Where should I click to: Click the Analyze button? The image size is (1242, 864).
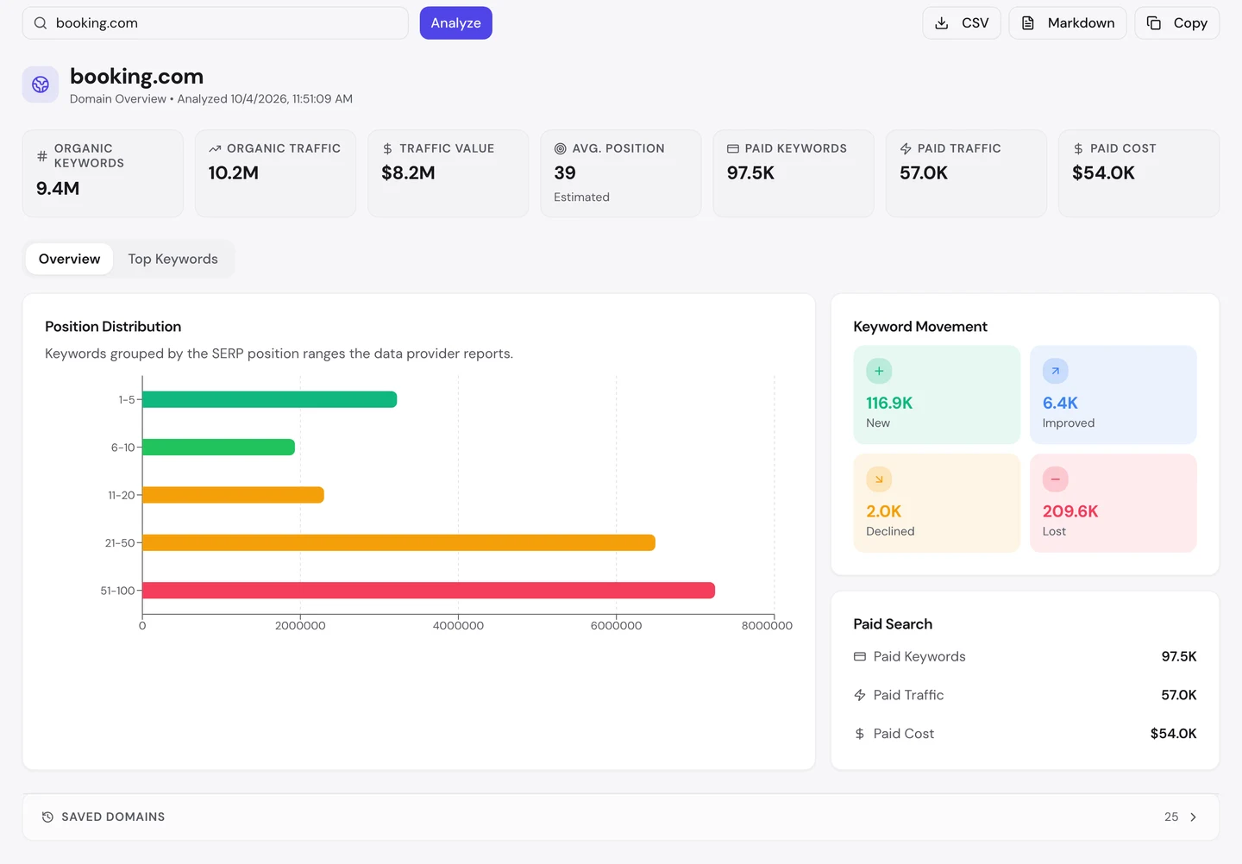point(455,23)
